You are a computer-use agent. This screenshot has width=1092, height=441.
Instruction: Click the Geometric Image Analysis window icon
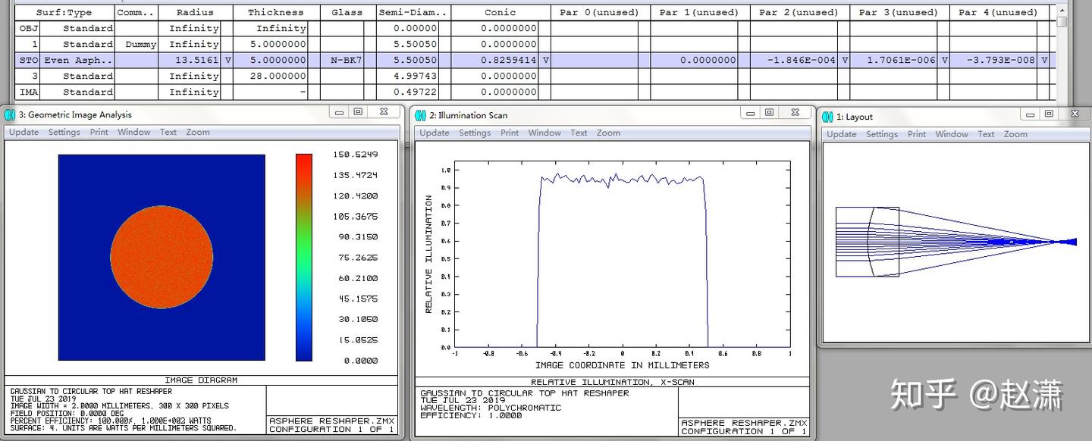click(10, 114)
